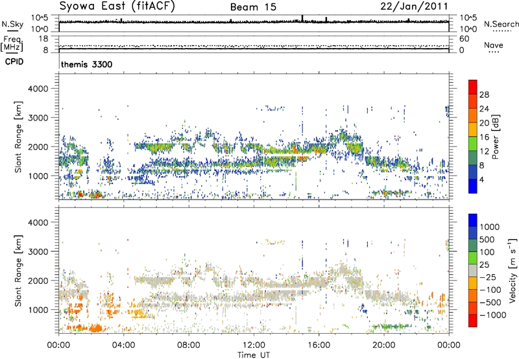Click the '4000' range tick of the velocity panel
This screenshot has width=519, height=359.
pyautogui.click(x=38, y=222)
